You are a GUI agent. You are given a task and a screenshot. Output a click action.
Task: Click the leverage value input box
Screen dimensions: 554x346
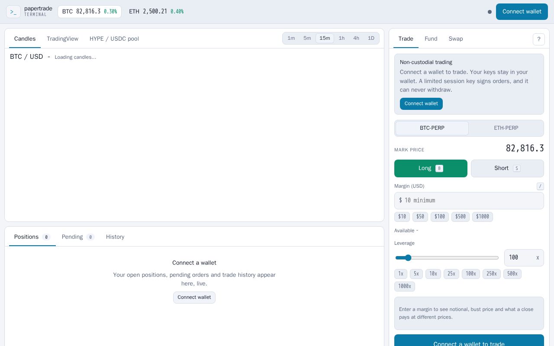(524, 258)
